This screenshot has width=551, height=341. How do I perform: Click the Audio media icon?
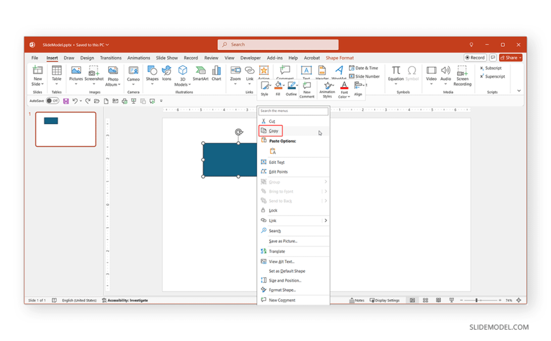446,70
